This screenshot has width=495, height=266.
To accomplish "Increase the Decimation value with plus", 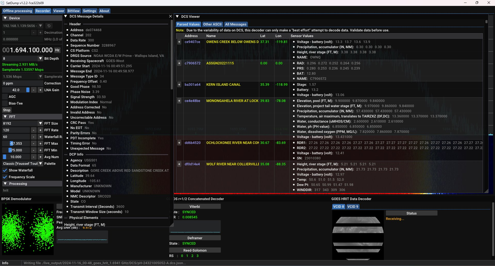I will click(x=40, y=32).
